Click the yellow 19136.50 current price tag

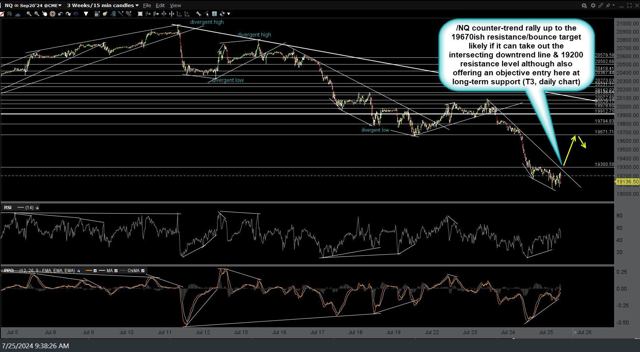(x=627, y=182)
